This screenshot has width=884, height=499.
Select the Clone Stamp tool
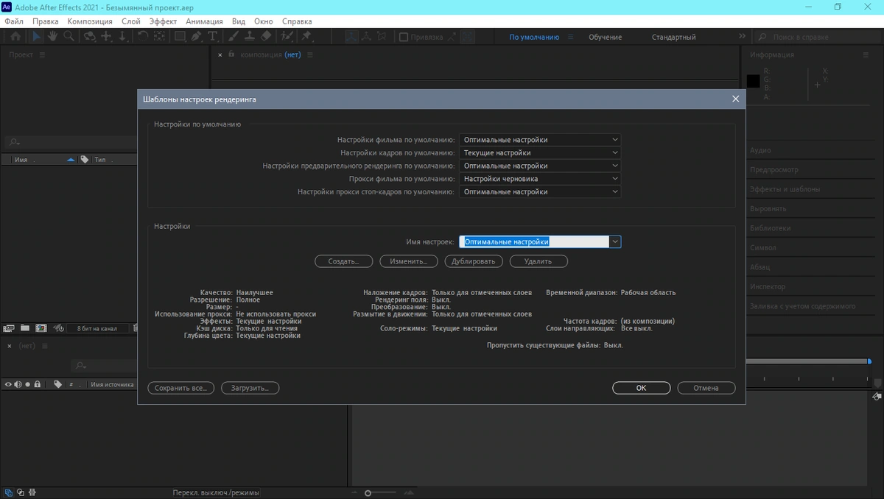click(x=250, y=36)
